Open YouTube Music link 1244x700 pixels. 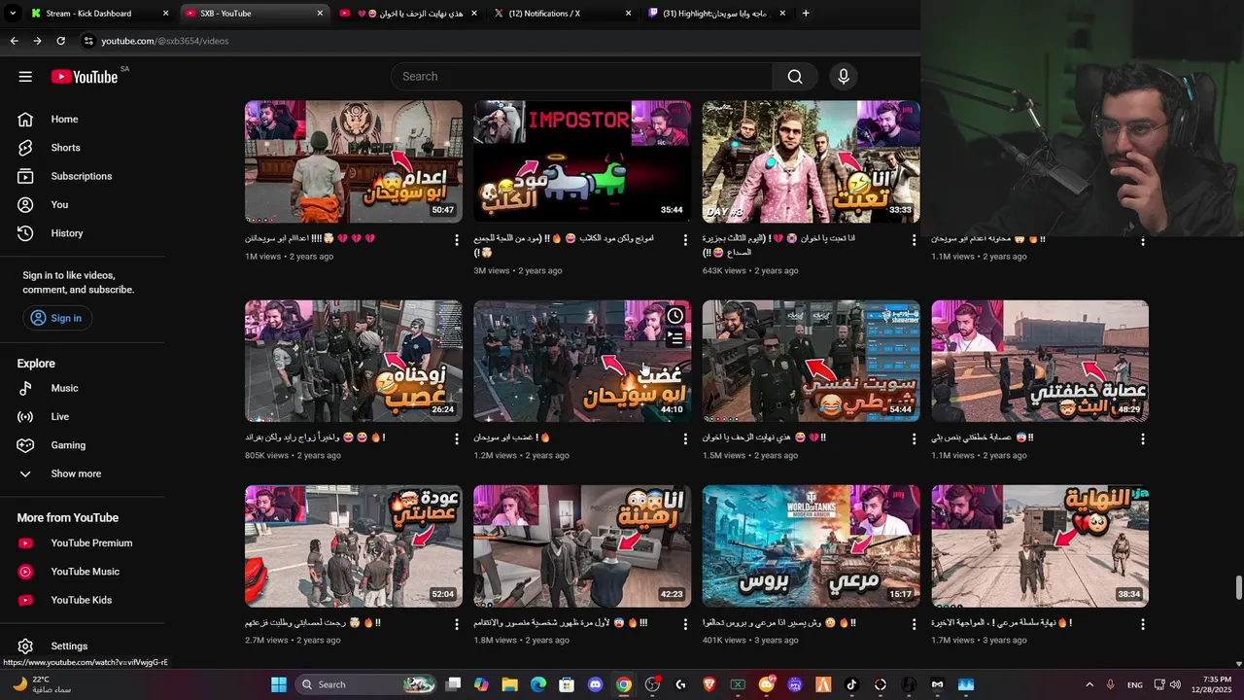tap(83, 572)
